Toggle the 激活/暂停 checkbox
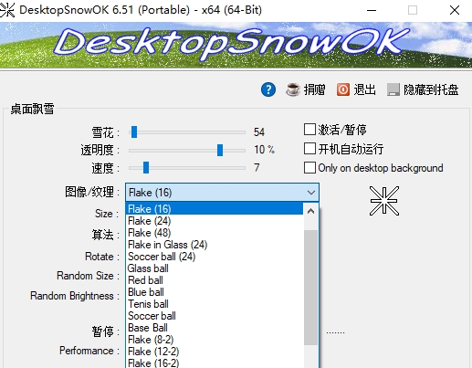Viewport: 472px width, 368px height. tap(309, 130)
